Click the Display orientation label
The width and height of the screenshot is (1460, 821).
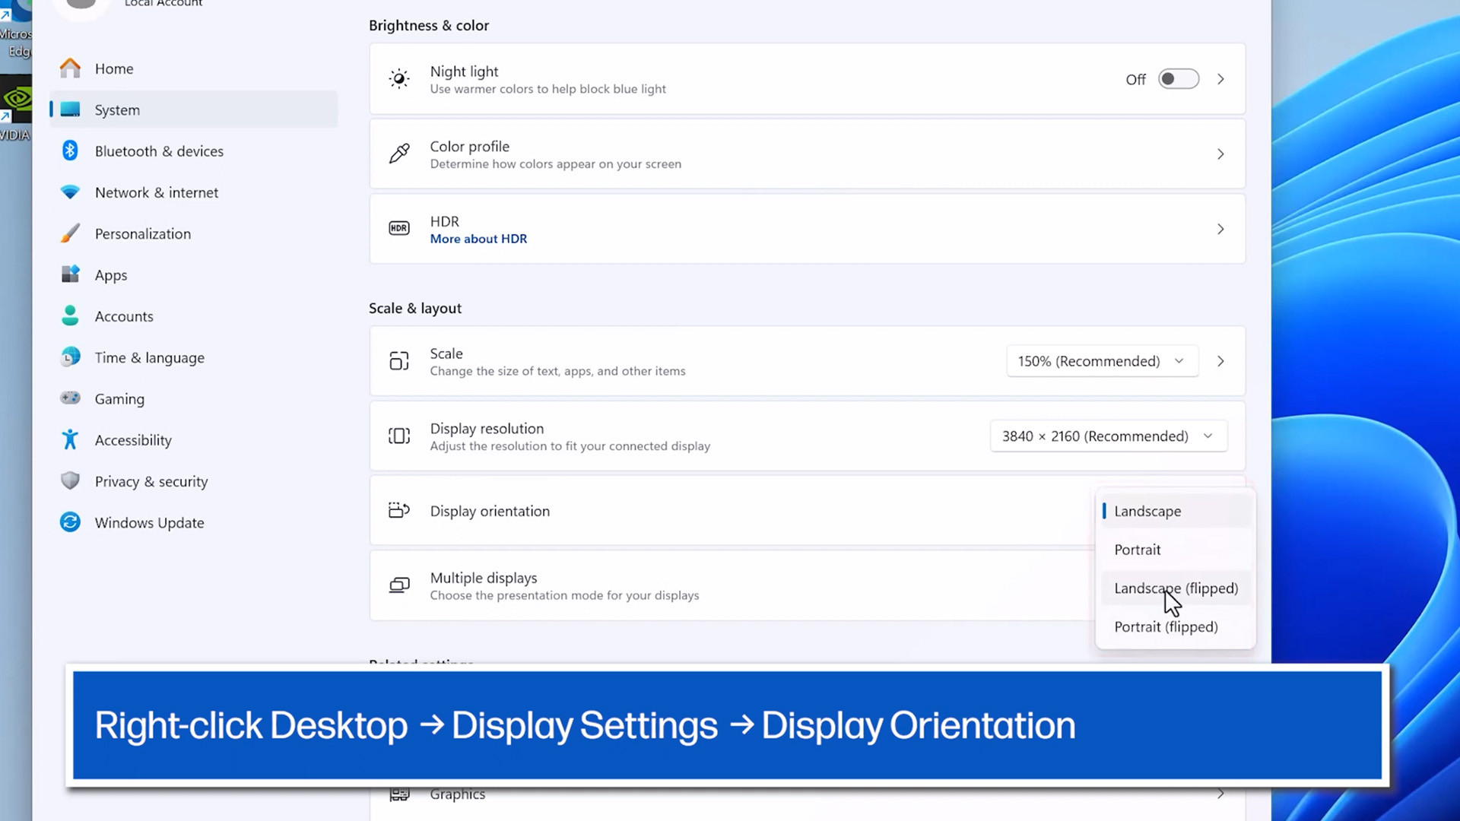pos(490,511)
